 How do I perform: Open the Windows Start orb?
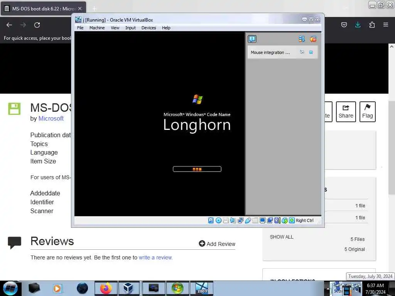tap(10, 288)
